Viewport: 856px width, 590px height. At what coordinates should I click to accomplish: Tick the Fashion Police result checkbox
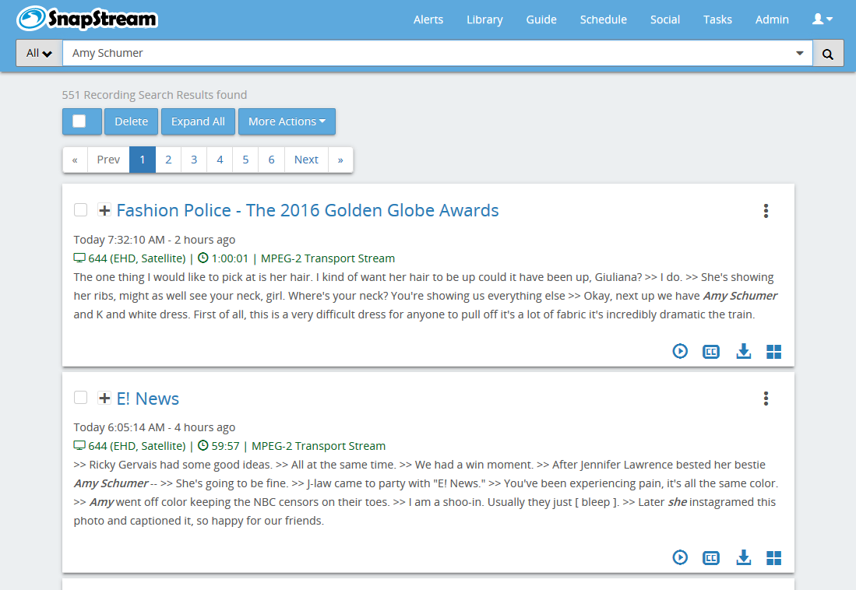pyautogui.click(x=80, y=210)
